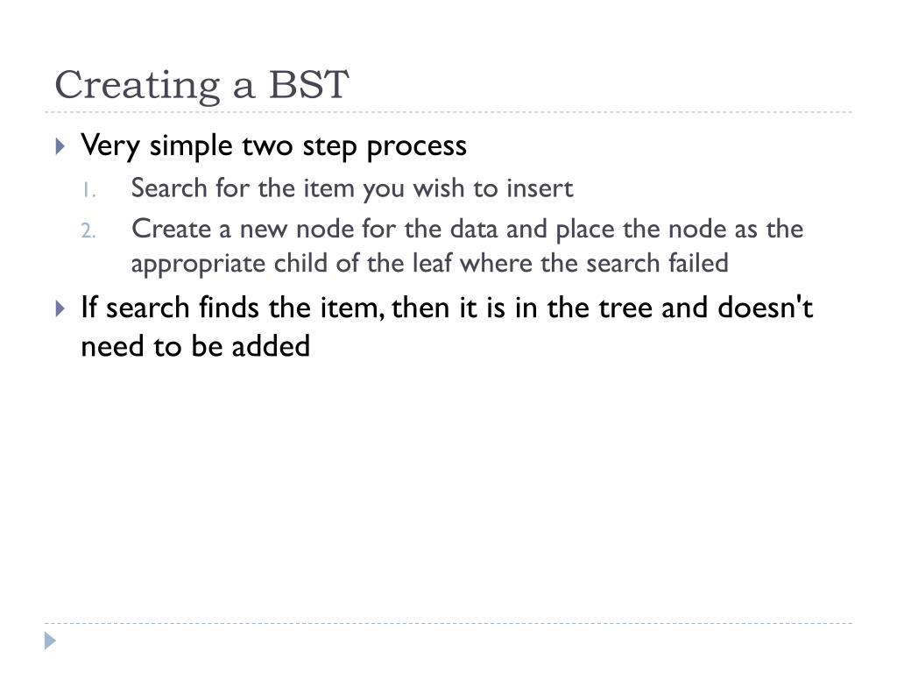Click the dotted divider line under the title
This screenshot has width=897, height=673.
pyautogui.click(x=448, y=112)
